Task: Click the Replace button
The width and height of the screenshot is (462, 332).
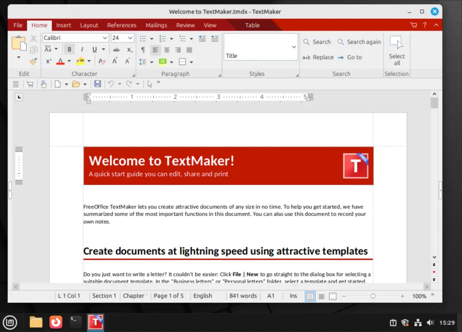Action: click(318, 57)
